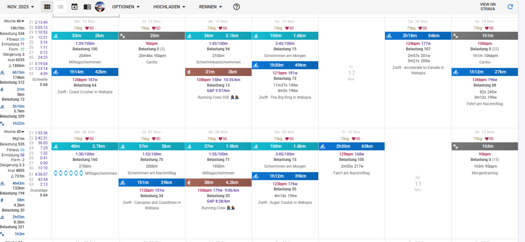525x242 pixels.
Task: Switch to the calendar grid view
Action: (47, 7)
